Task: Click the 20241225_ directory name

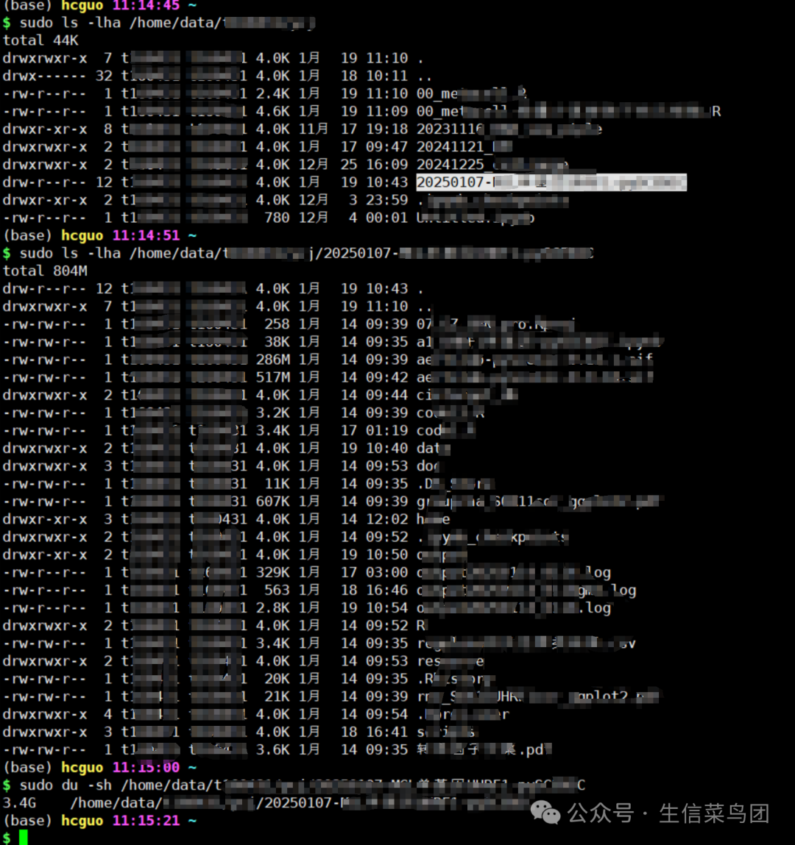Action: click(492, 165)
